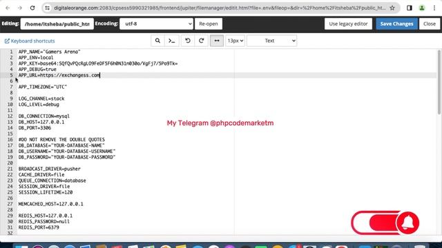Click the #DO NOT REMOVE THE DOUBLE QUOTES comment
442x248 pixels.
(x=61, y=140)
